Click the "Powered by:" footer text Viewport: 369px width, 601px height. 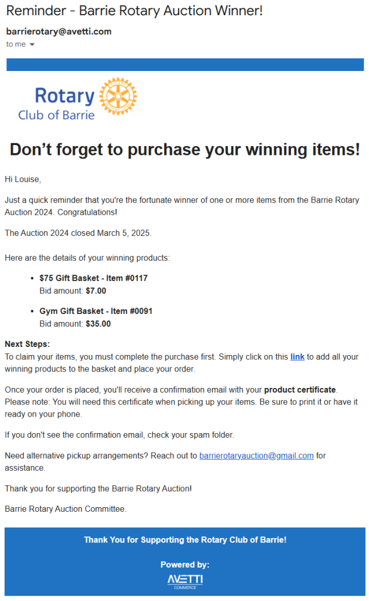coord(185,565)
